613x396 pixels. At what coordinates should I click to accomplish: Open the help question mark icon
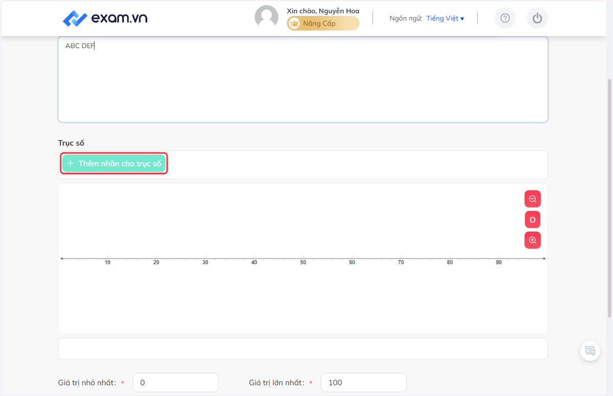coord(505,18)
